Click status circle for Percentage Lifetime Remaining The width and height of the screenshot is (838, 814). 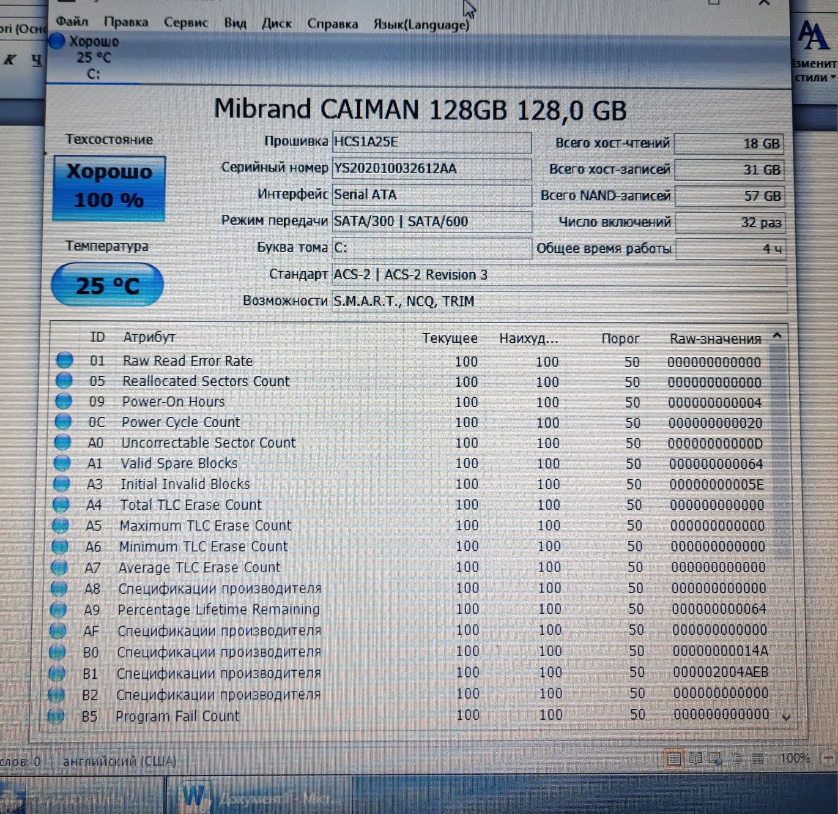58,610
